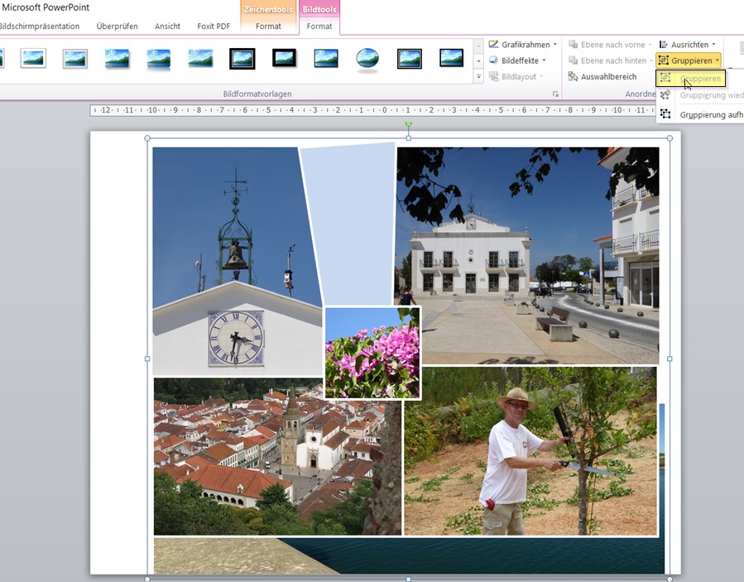Expand the picture styles gallery
This screenshot has height=582, width=744.
(x=478, y=77)
